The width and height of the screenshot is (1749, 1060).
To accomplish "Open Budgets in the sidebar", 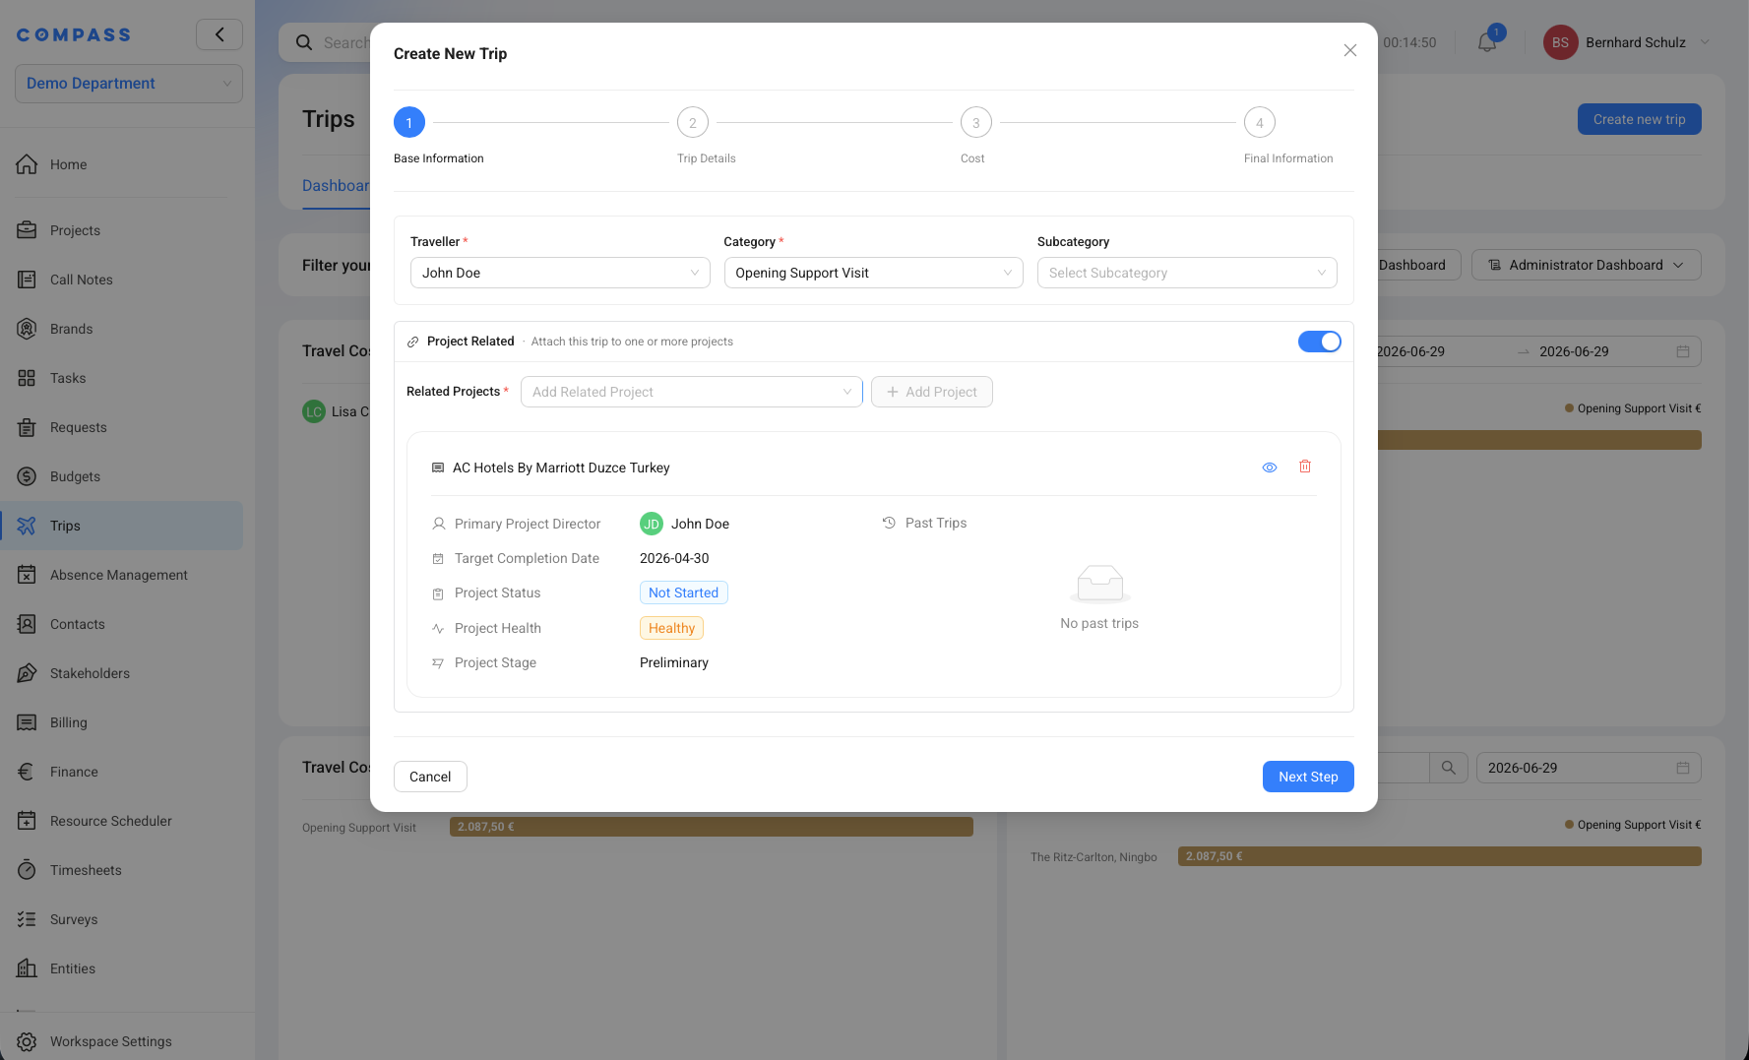I will pyautogui.click(x=121, y=476).
